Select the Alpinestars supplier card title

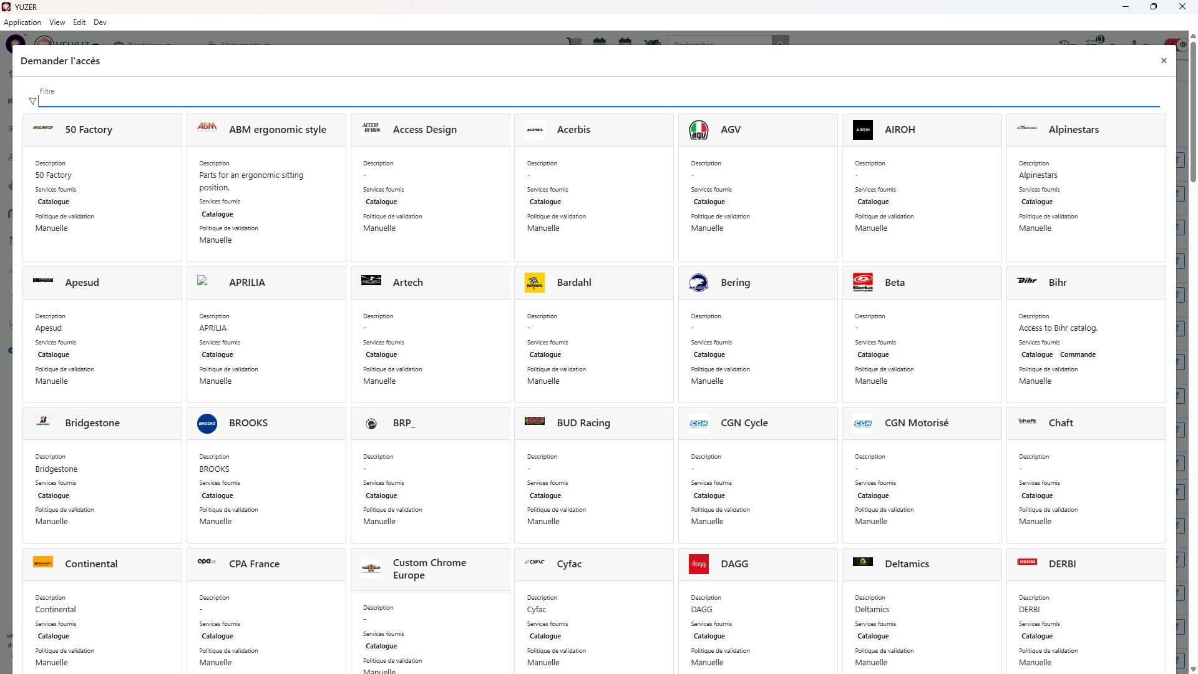pos(1073,130)
